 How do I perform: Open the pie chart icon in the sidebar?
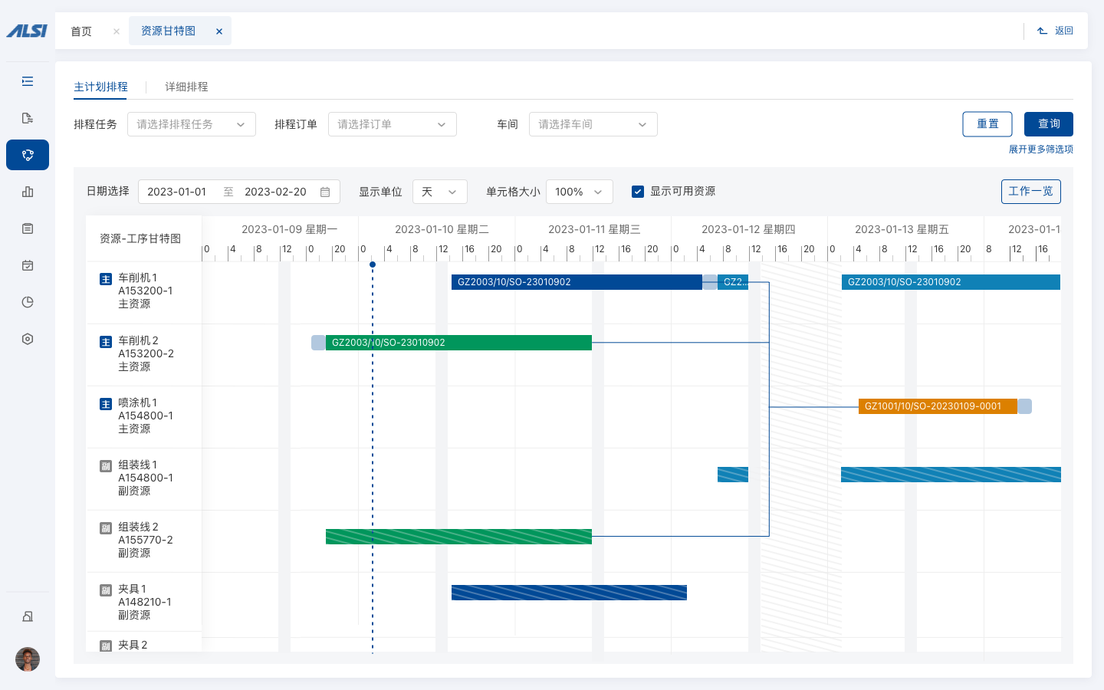point(28,302)
